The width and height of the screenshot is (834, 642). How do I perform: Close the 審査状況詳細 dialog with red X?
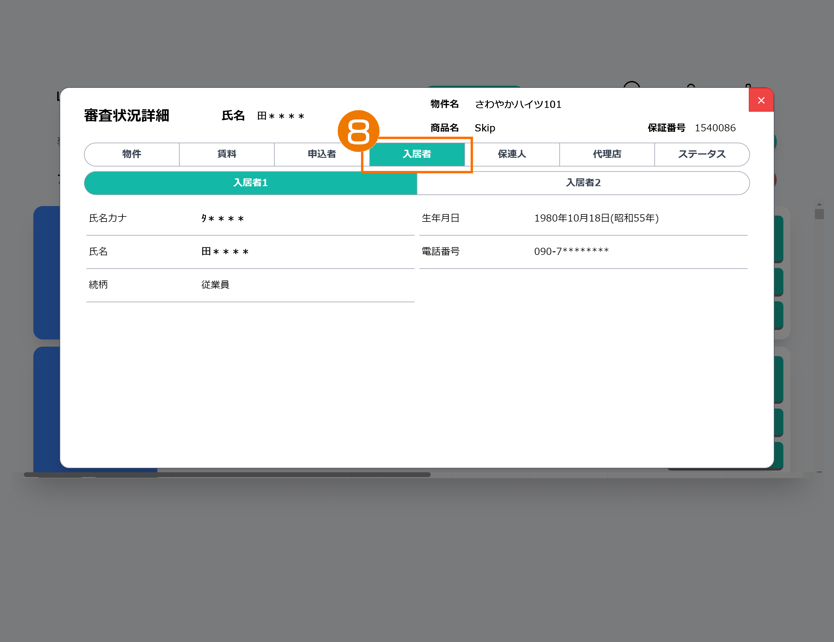pos(761,100)
